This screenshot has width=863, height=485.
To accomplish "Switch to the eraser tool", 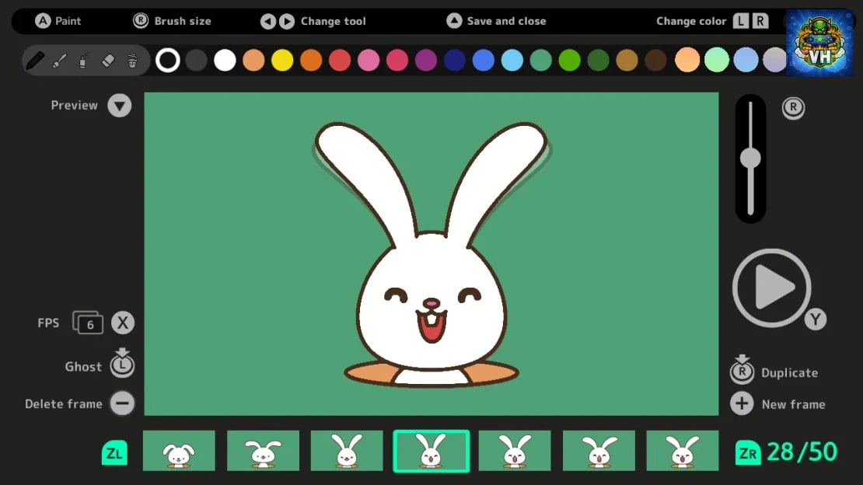I will click(108, 61).
